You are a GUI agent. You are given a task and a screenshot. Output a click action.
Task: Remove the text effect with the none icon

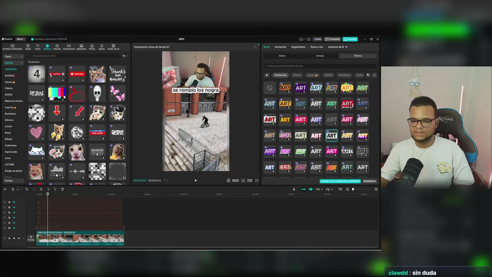tap(270, 88)
